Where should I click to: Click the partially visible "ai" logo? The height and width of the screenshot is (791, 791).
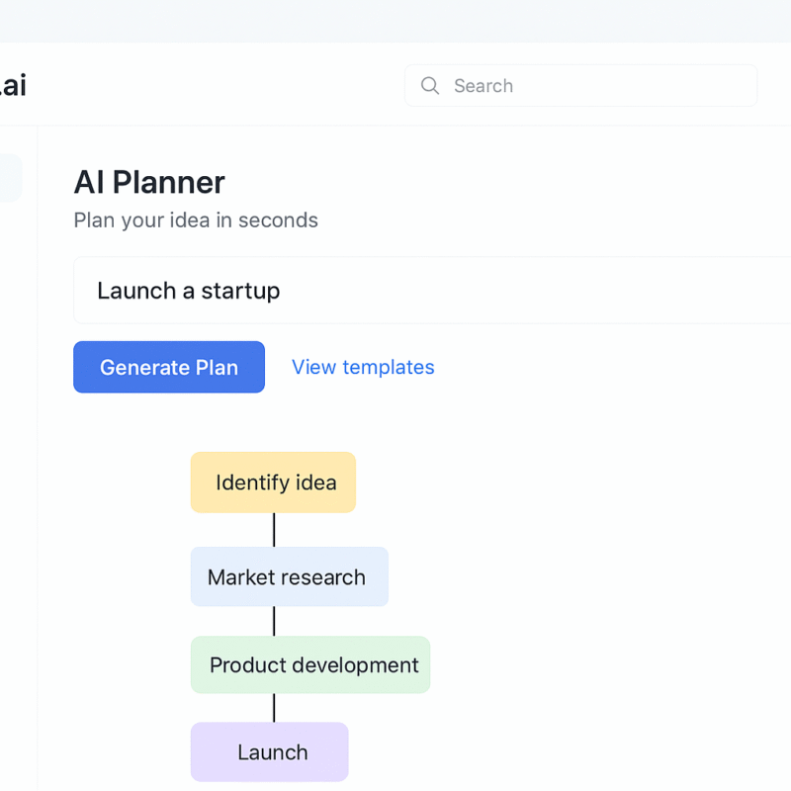click(12, 86)
